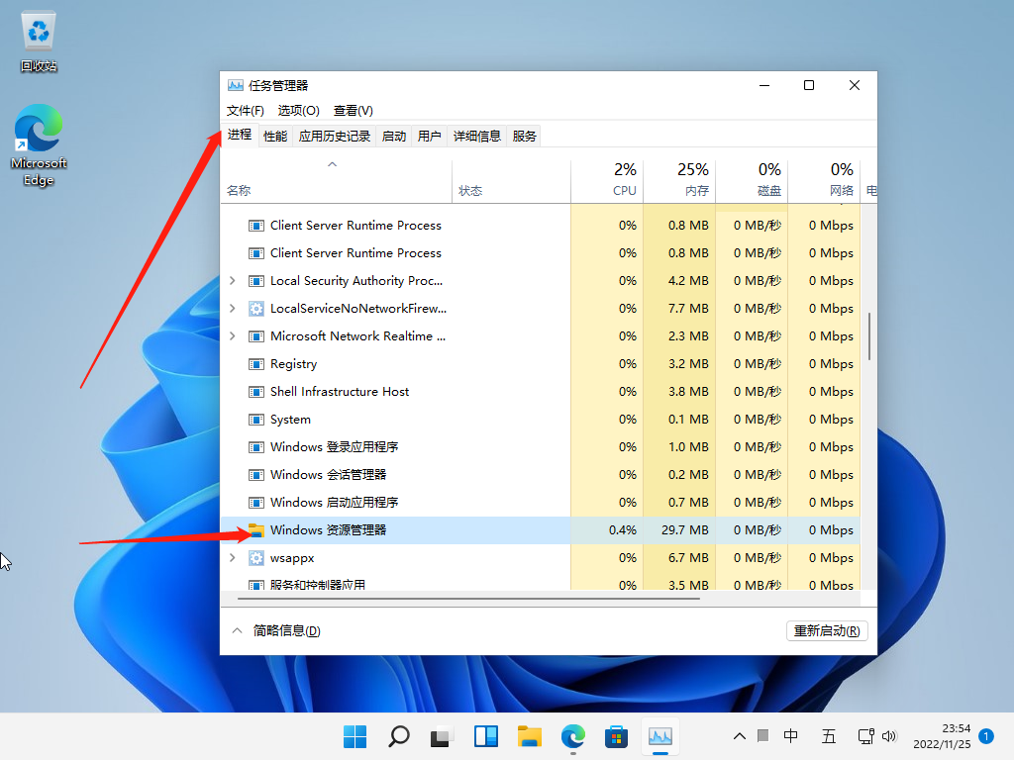Select the 服务和控制器应用 row
This screenshot has width=1014, height=760.
coord(541,584)
